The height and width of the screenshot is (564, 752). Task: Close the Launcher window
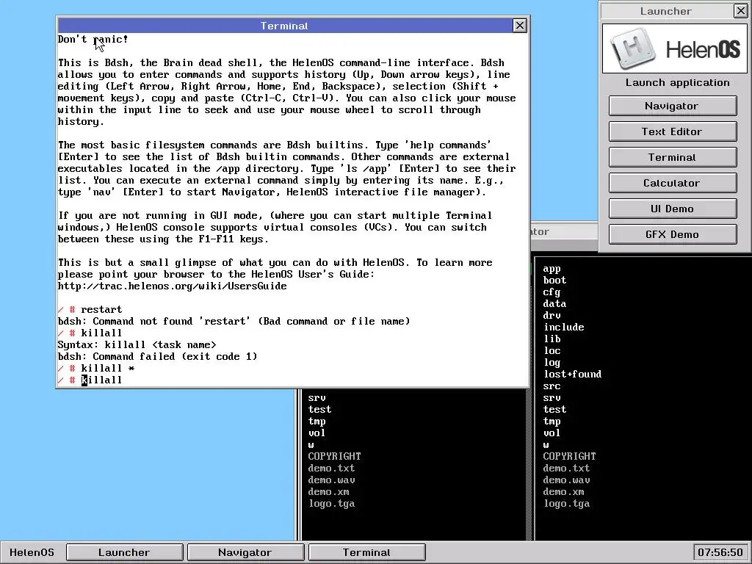coord(740,10)
